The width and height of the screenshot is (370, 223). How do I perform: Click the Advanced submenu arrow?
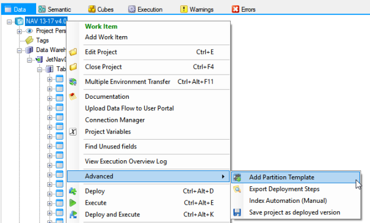coord(223,176)
